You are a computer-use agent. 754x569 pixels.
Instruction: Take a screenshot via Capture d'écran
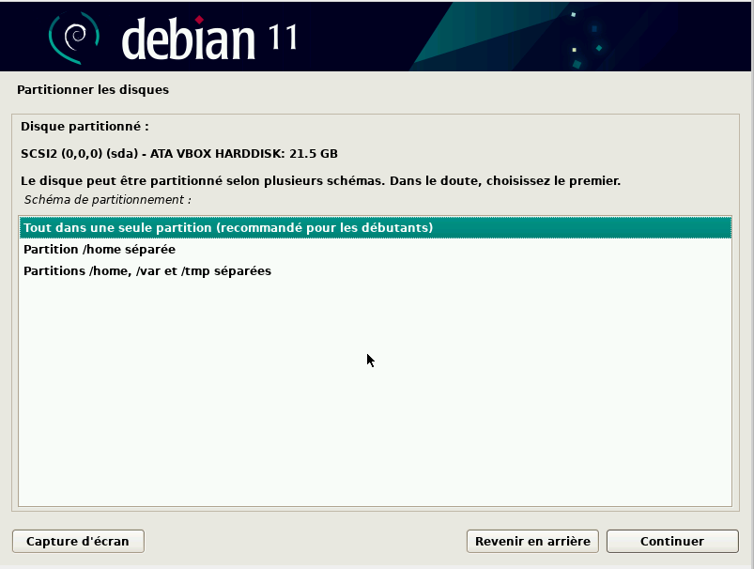(78, 541)
